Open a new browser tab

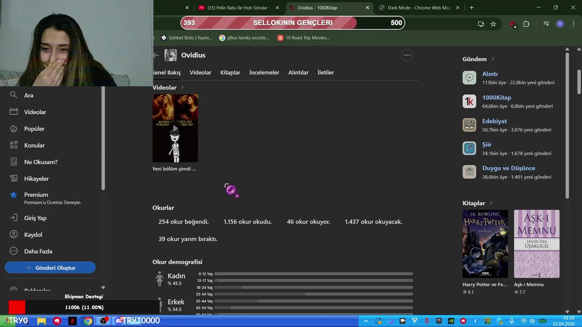pyautogui.click(x=472, y=8)
